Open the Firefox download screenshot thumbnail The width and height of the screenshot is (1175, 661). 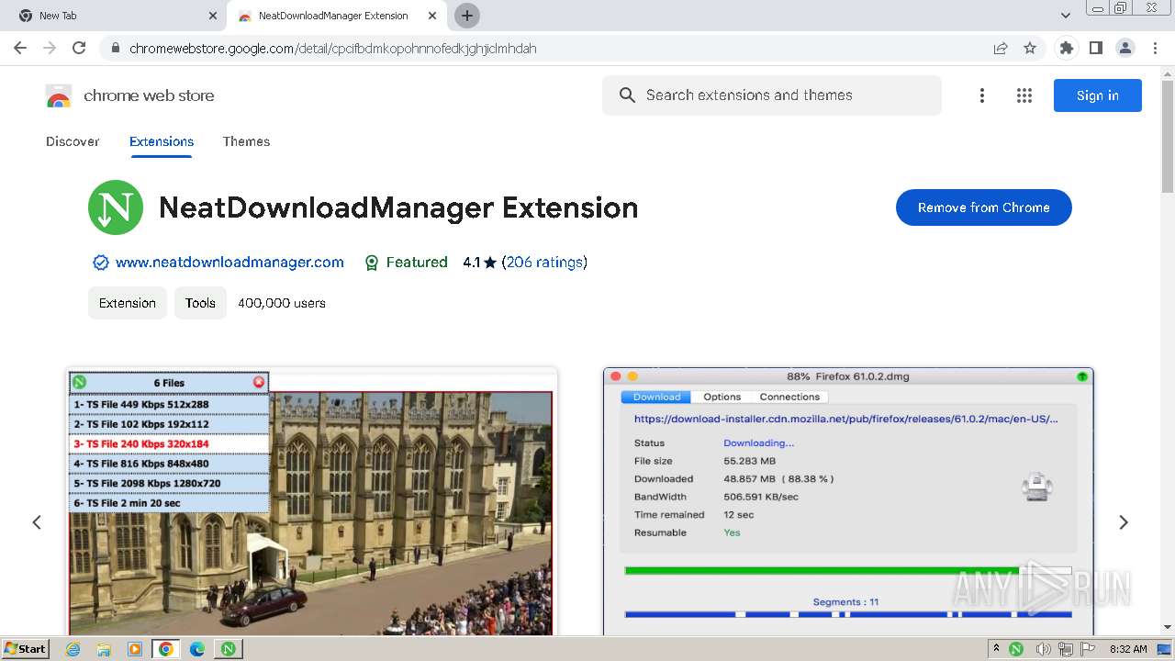(848, 501)
